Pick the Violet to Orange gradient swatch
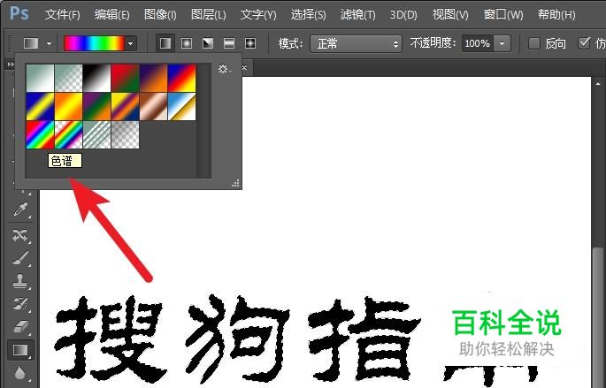The image size is (606, 388). click(x=153, y=79)
